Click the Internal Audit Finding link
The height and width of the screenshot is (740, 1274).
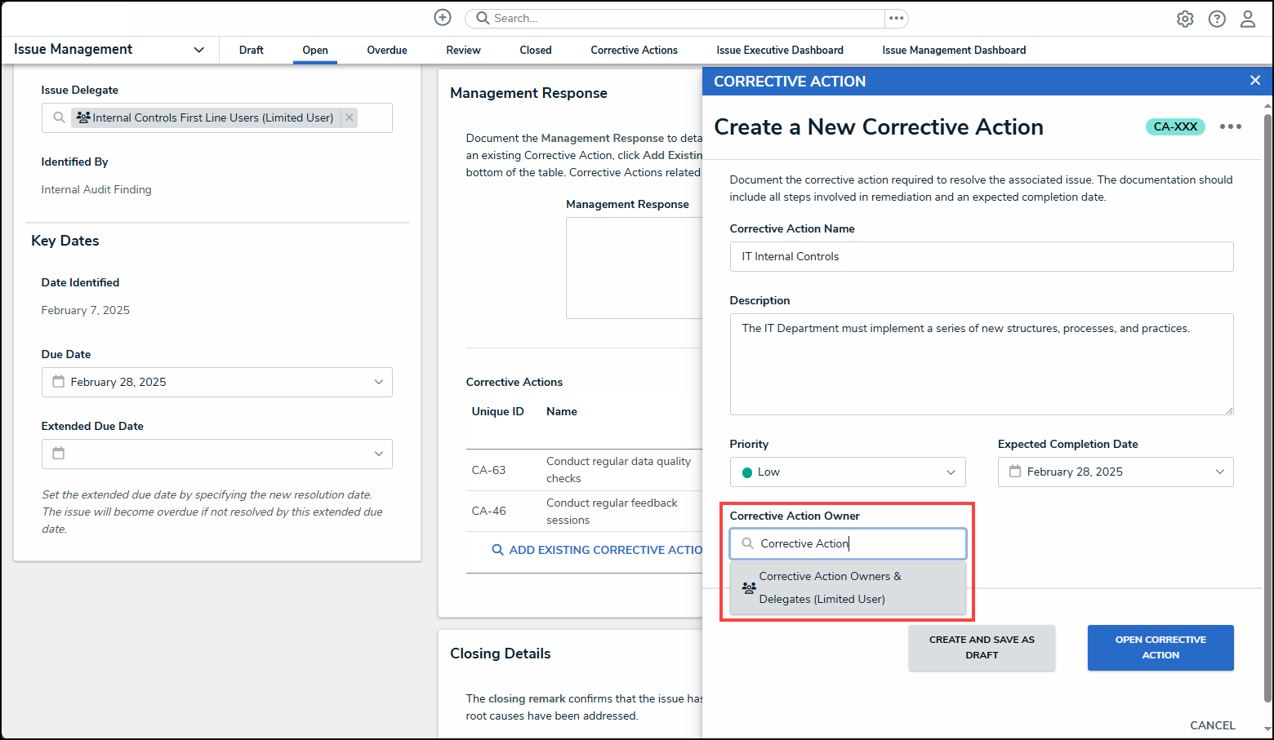[96, 188]
